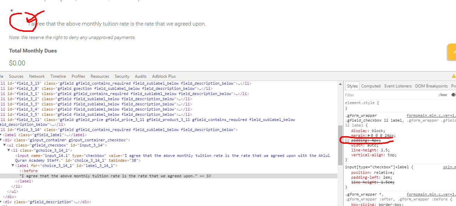456x206 pixels.
Task: Open the DOM Breakpoints sidebar tab
Action: pos(431,86)
